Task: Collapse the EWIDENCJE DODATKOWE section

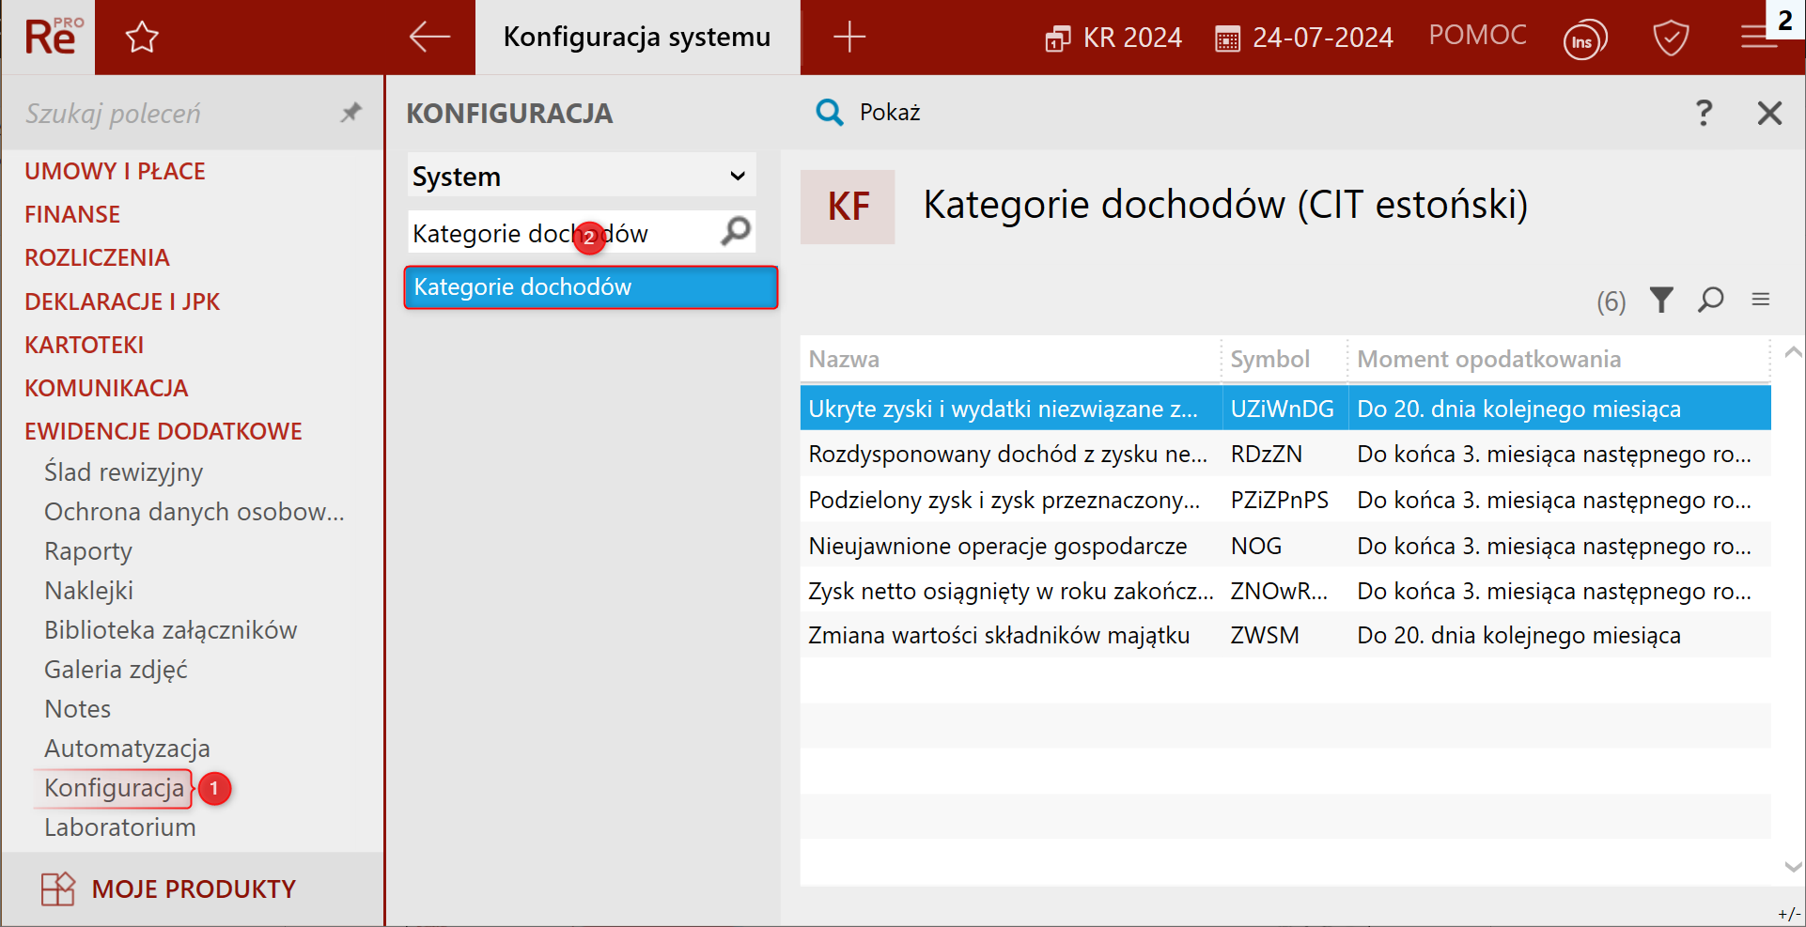Action: (x=163, y=432)
